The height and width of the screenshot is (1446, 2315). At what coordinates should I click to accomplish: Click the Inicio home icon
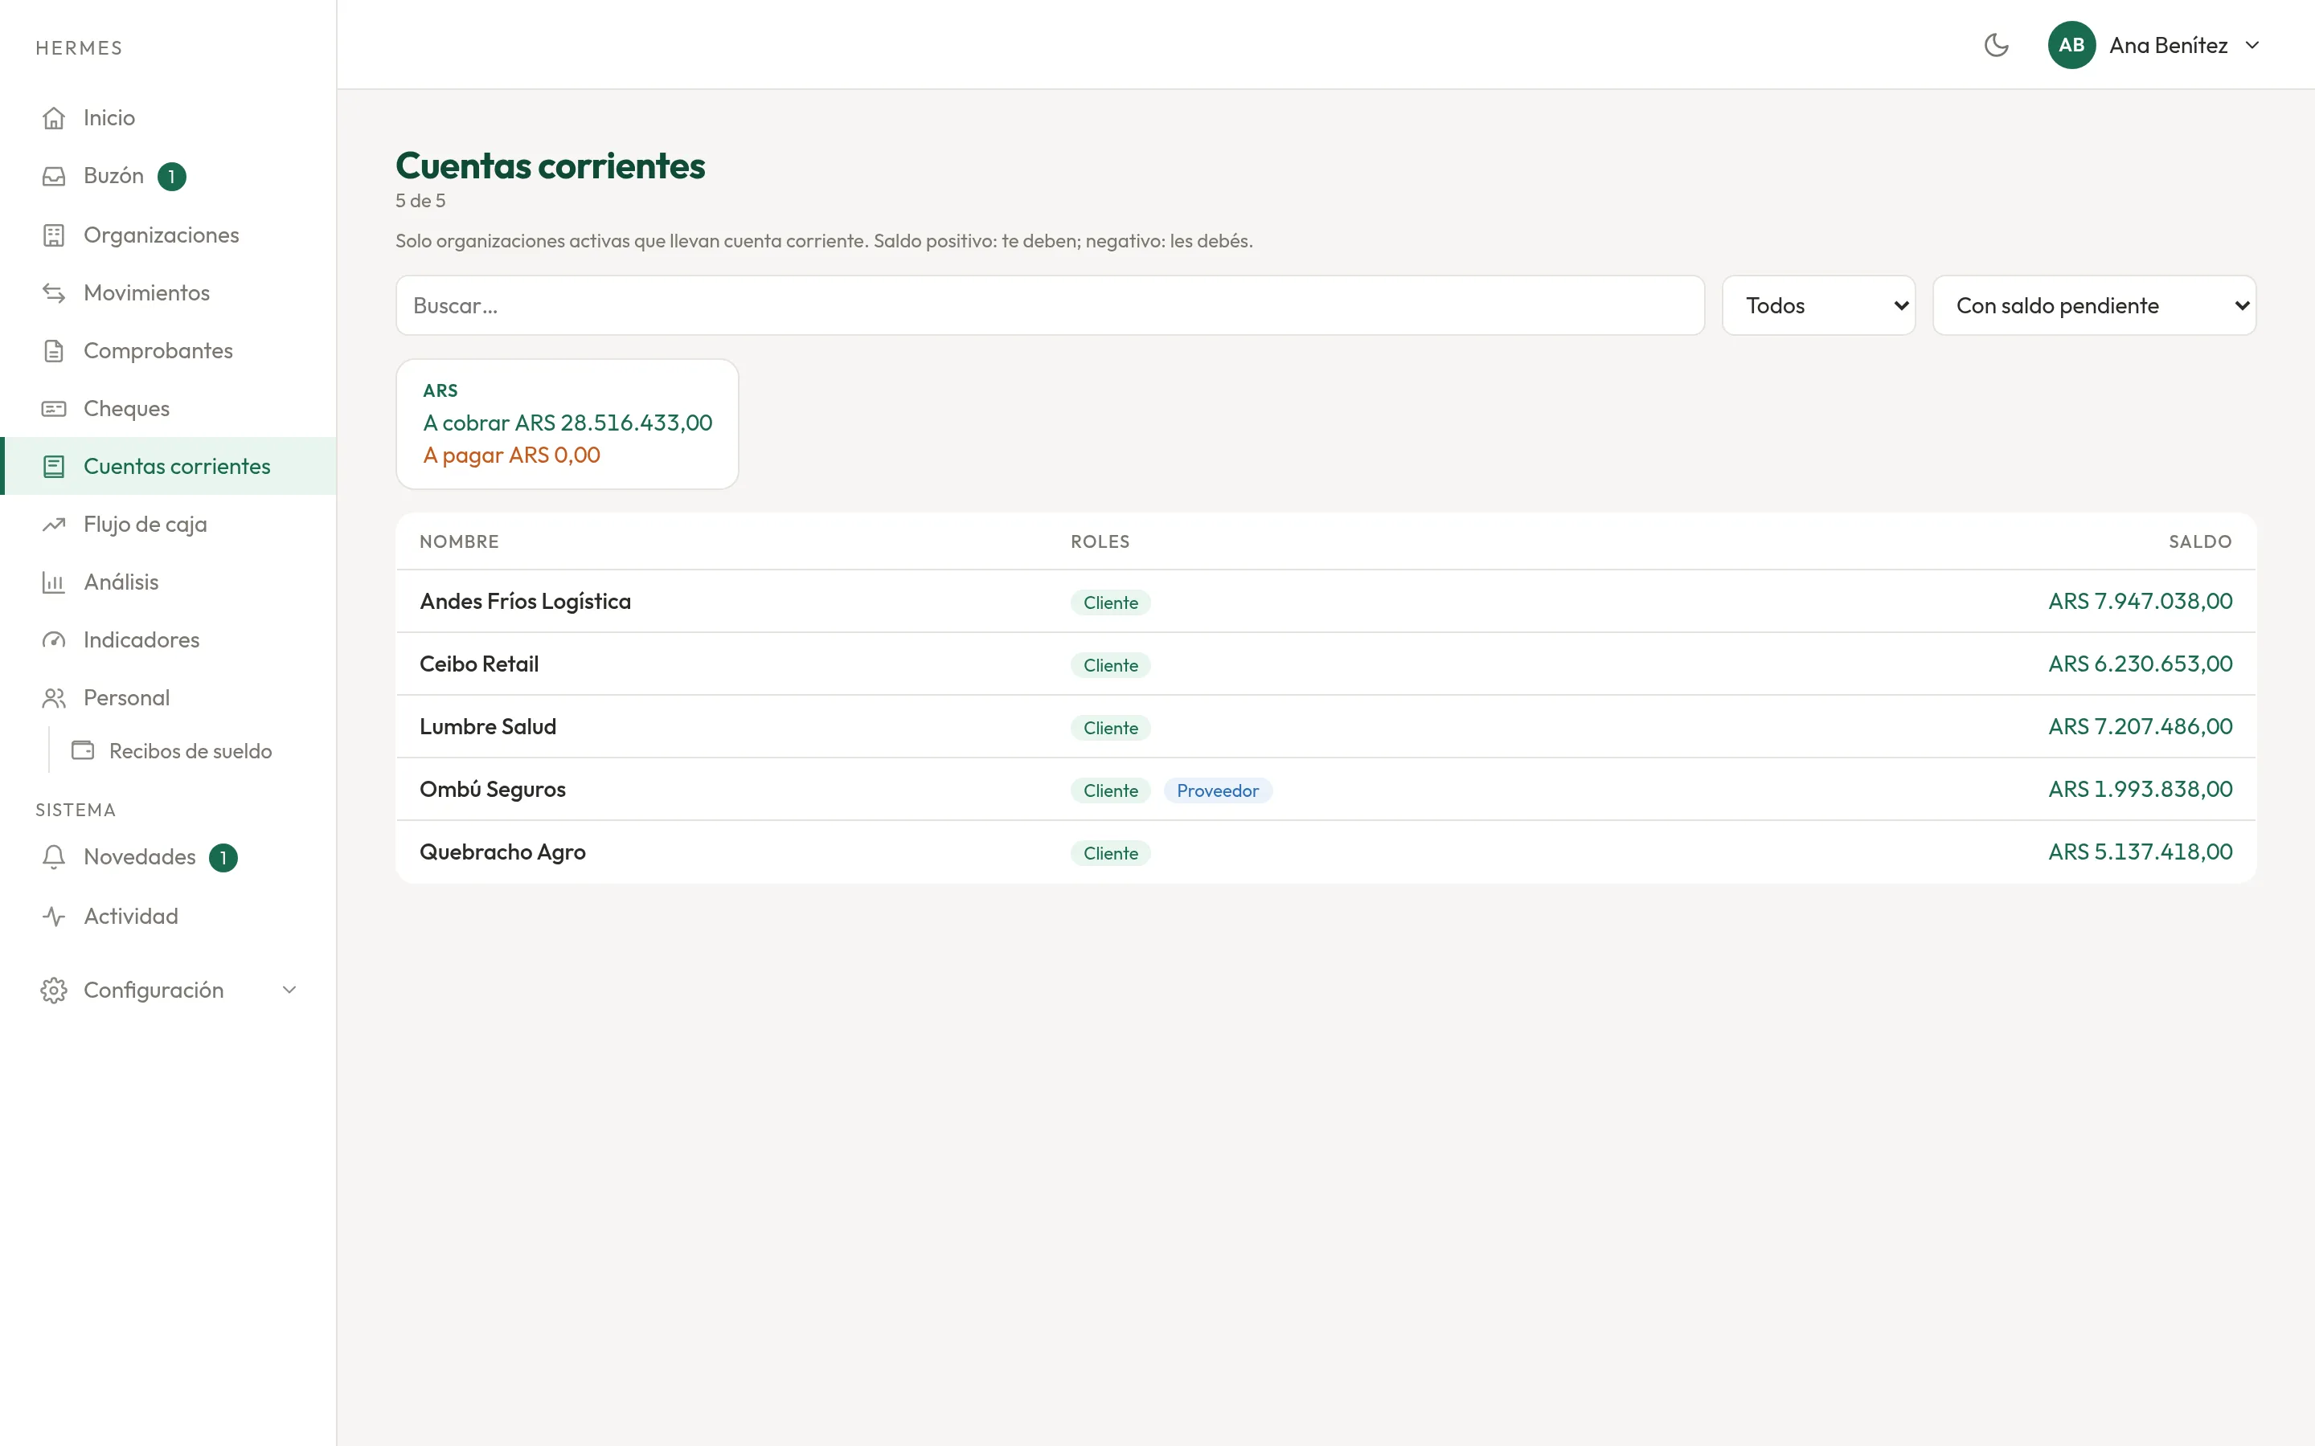(54, 117)
